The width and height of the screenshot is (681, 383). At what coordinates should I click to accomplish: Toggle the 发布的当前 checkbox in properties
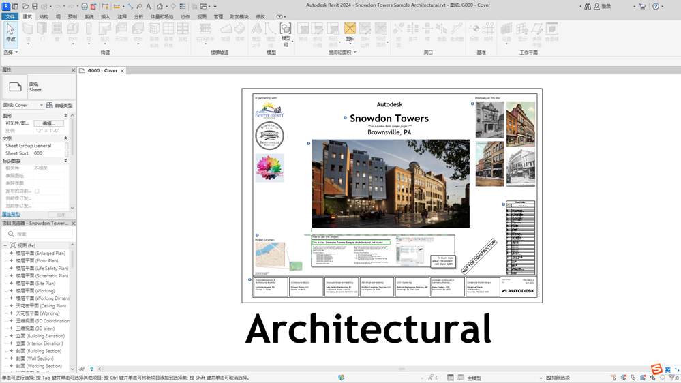(x=37, y=191)
